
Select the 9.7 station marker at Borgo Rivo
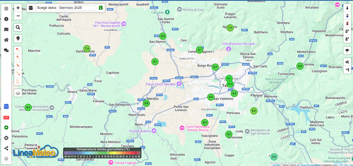215,67
